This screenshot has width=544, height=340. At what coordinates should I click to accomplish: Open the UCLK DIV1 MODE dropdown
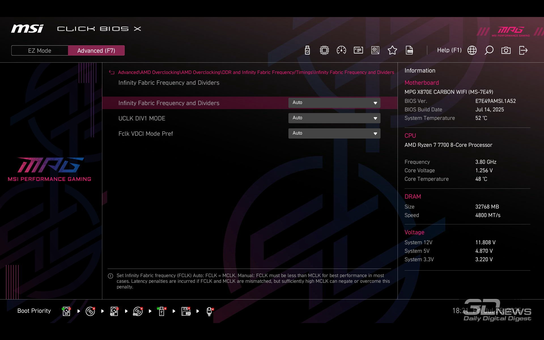[334, 118]
